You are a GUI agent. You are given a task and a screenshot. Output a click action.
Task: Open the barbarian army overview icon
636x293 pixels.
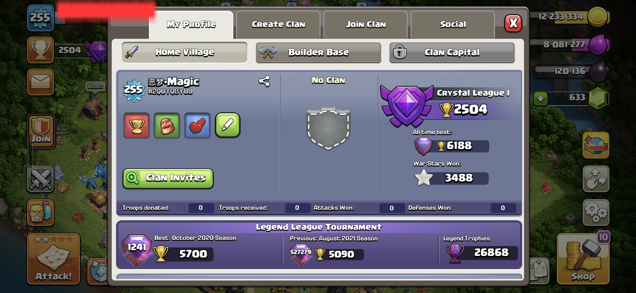40,212
